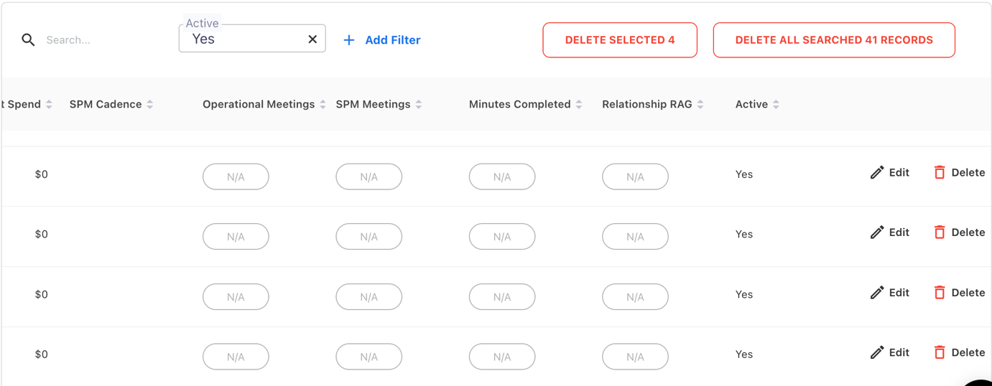Sort by SPM Meetings column

point(419,105)
